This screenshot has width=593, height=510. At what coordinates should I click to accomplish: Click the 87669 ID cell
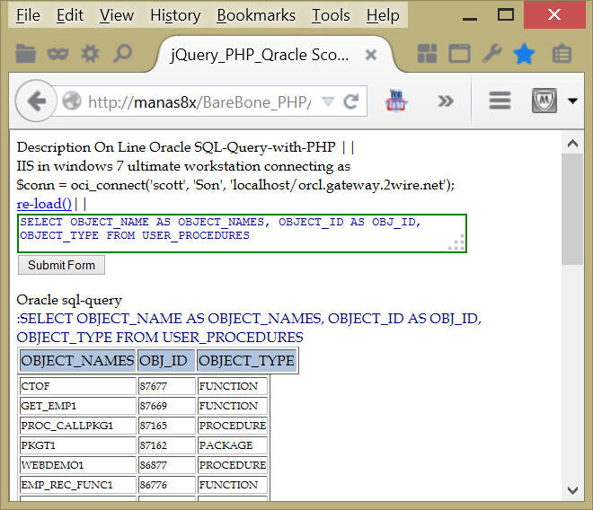(x=167, y=406)
